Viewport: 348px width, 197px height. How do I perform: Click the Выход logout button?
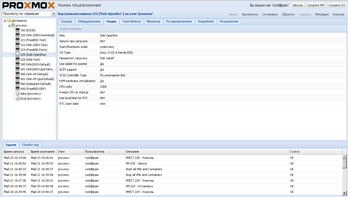[x=298, y=5]
